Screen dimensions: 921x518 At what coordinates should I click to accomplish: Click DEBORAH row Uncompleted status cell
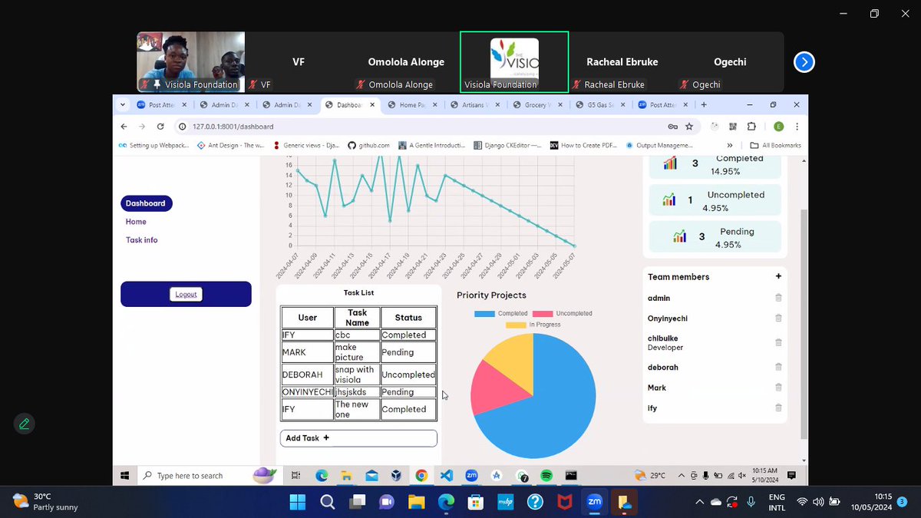408,374
